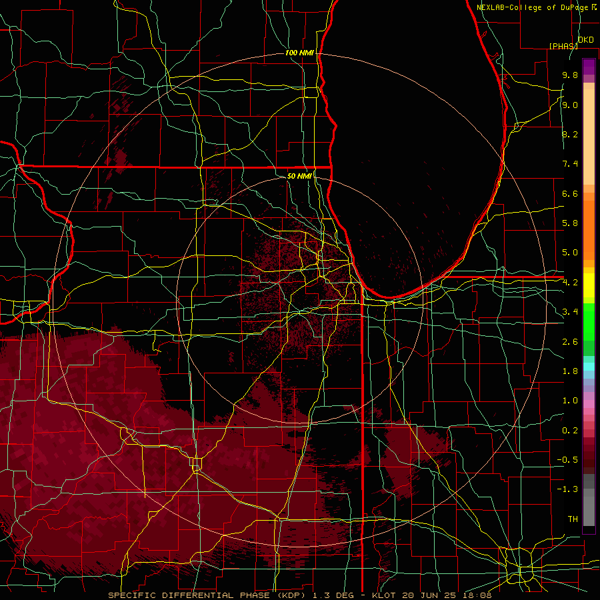Screen dimensions: 600x600
Task: Click the Specific Differential Phase caption at the bottom
Action: tap(299, 595)
